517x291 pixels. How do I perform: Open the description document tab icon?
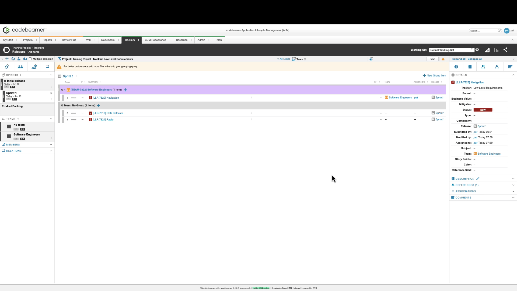coord(470,67)
